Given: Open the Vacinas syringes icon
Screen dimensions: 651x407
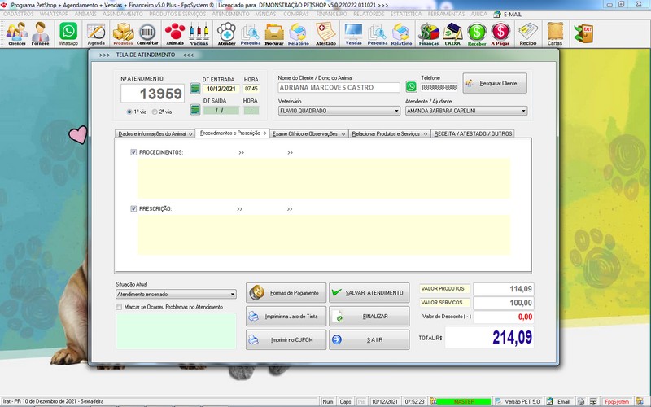Looking at the screenshot, I should point(199,33).
